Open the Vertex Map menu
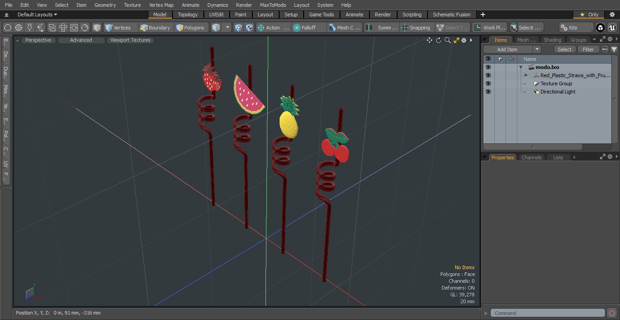 pyautogui.click(x=161, y=5)
